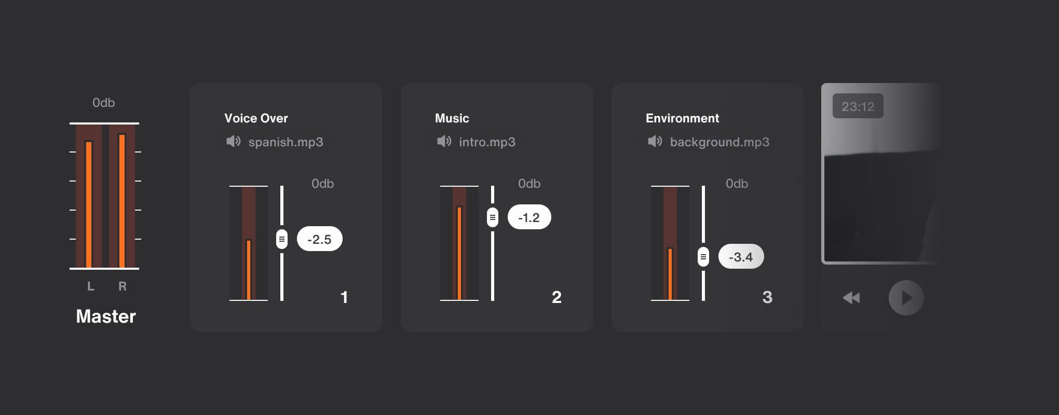Grab the Environment volume slider handle
1059x415 pixels.
point(703,257)
